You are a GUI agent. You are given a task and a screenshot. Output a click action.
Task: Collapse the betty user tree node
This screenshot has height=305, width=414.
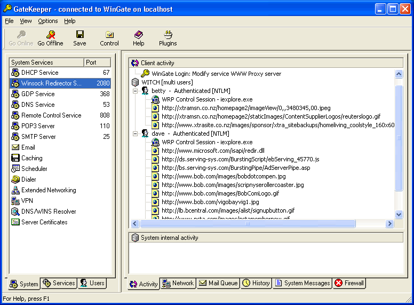[135, 91]
